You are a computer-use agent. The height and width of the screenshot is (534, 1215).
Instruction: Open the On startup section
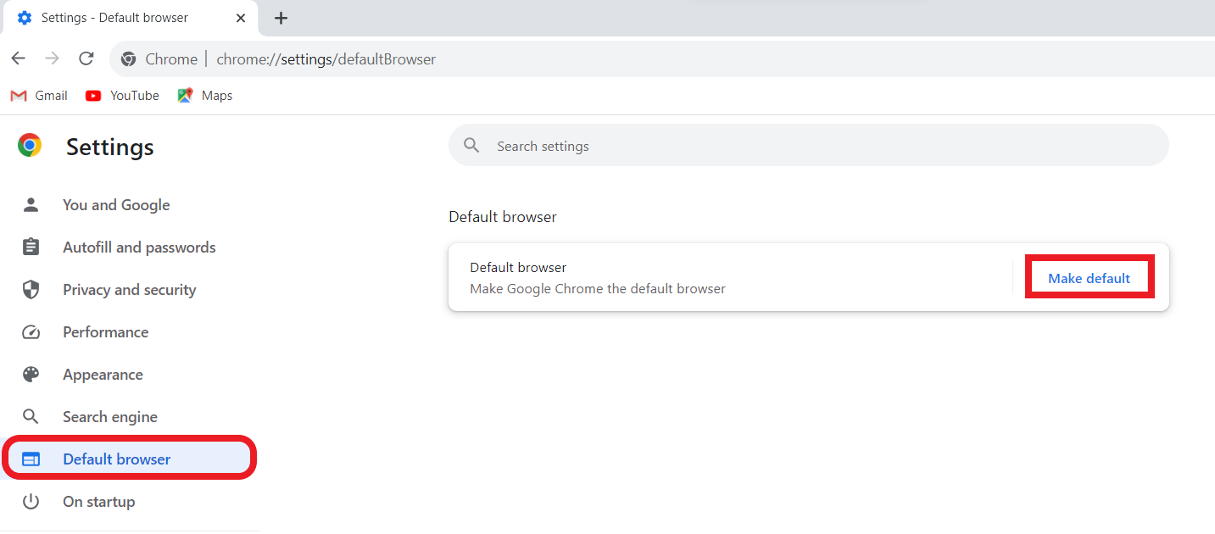[x=98, y=502]
